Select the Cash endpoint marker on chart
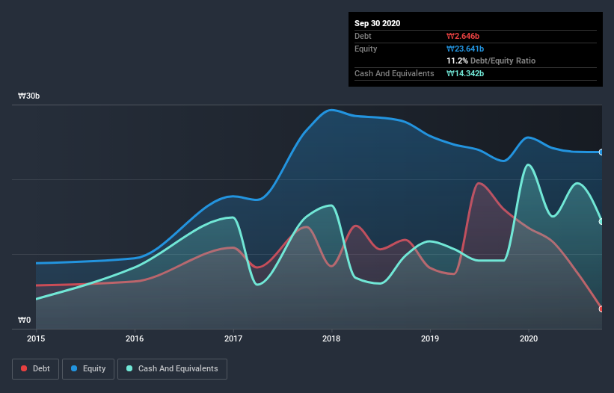The height and width of the screenshot is (393, 614). [x=601, y=222]
